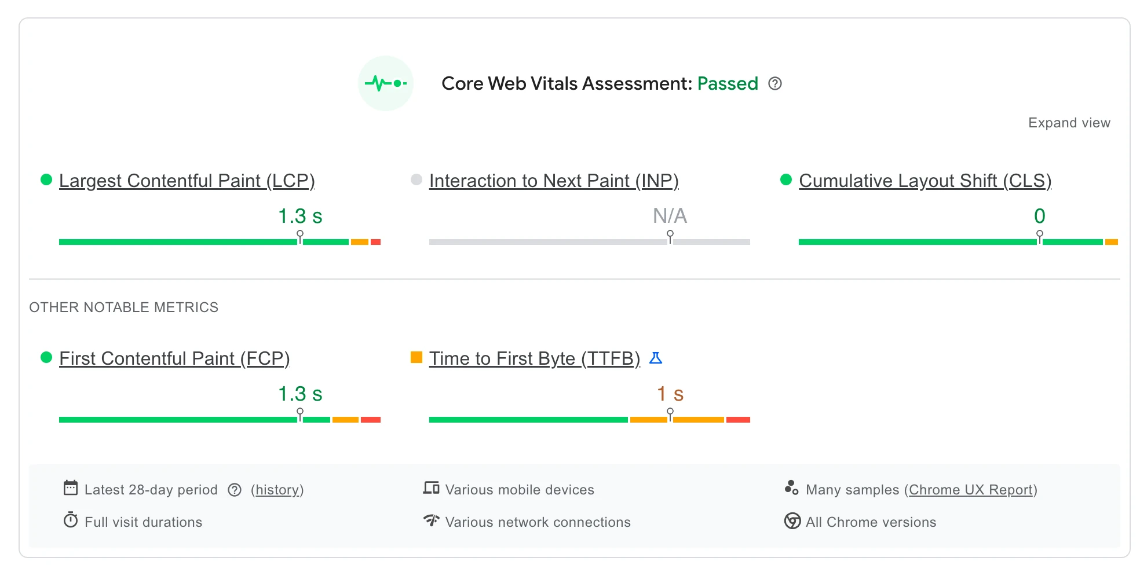This screenshot has height=572, width=1140.
Task: Click the Various network connections text
Action: (538, 522)
